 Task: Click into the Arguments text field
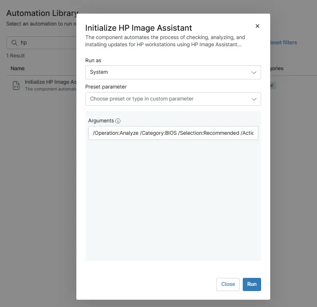[x=173, y=133]
